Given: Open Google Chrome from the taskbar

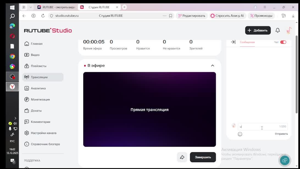Looking at the screenshot, I should click(12, 56).
